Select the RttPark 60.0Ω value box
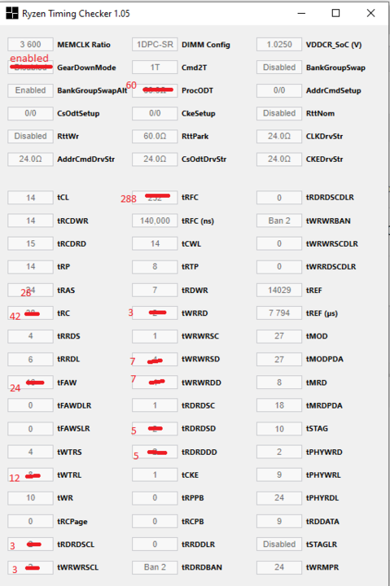 [155, 136]
